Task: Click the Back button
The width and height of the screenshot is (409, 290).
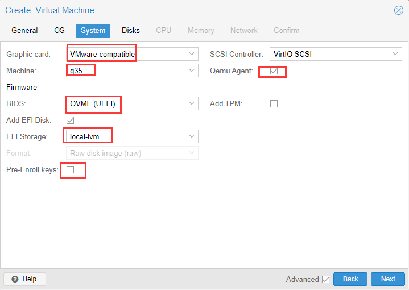Action: pyautogui.click(x=350, y=279)
